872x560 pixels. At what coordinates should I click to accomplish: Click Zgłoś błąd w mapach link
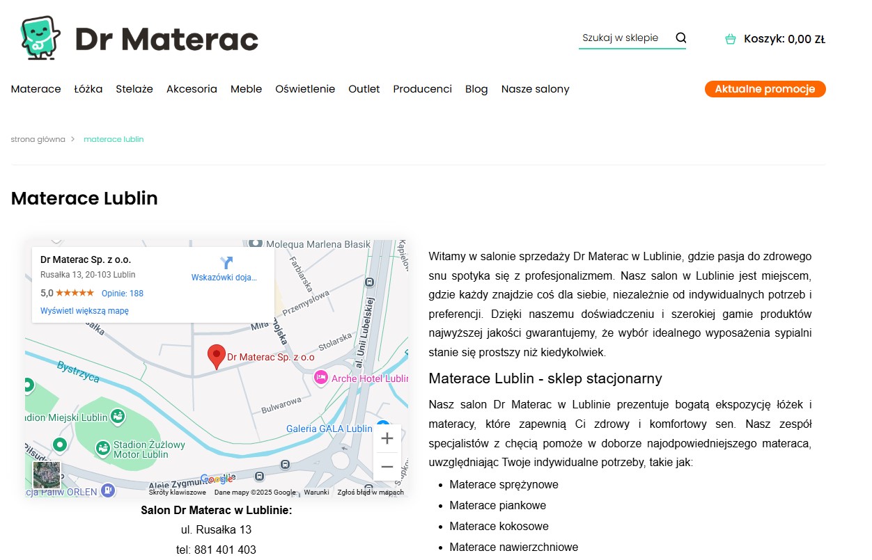click(x=371, y=492)
